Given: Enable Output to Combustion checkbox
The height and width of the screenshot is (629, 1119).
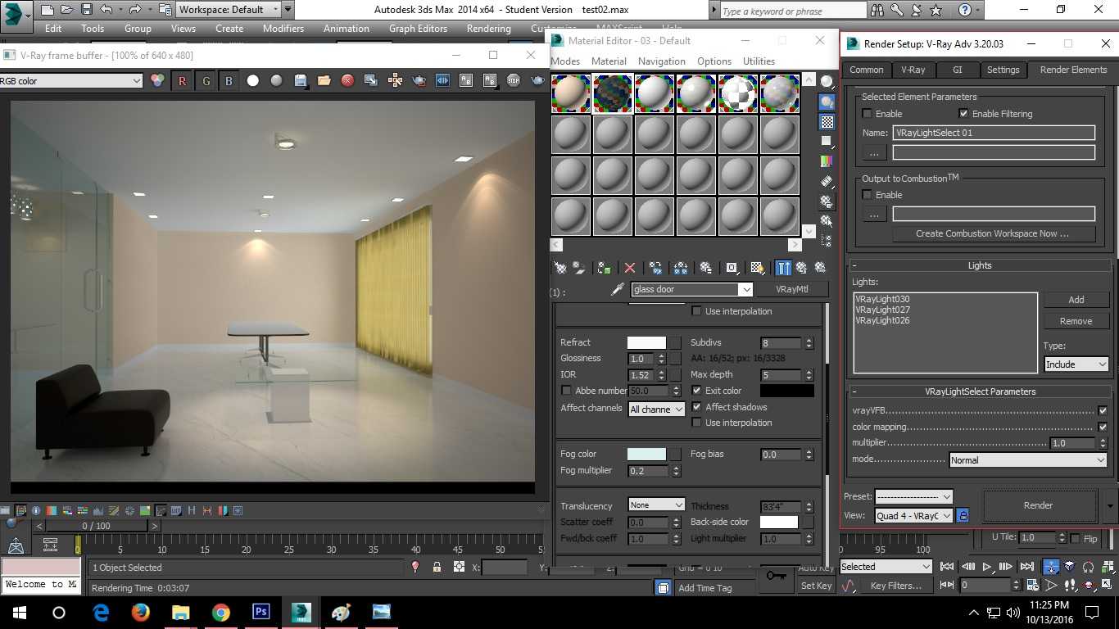Looking at the screenshot, I should point(868,195).
